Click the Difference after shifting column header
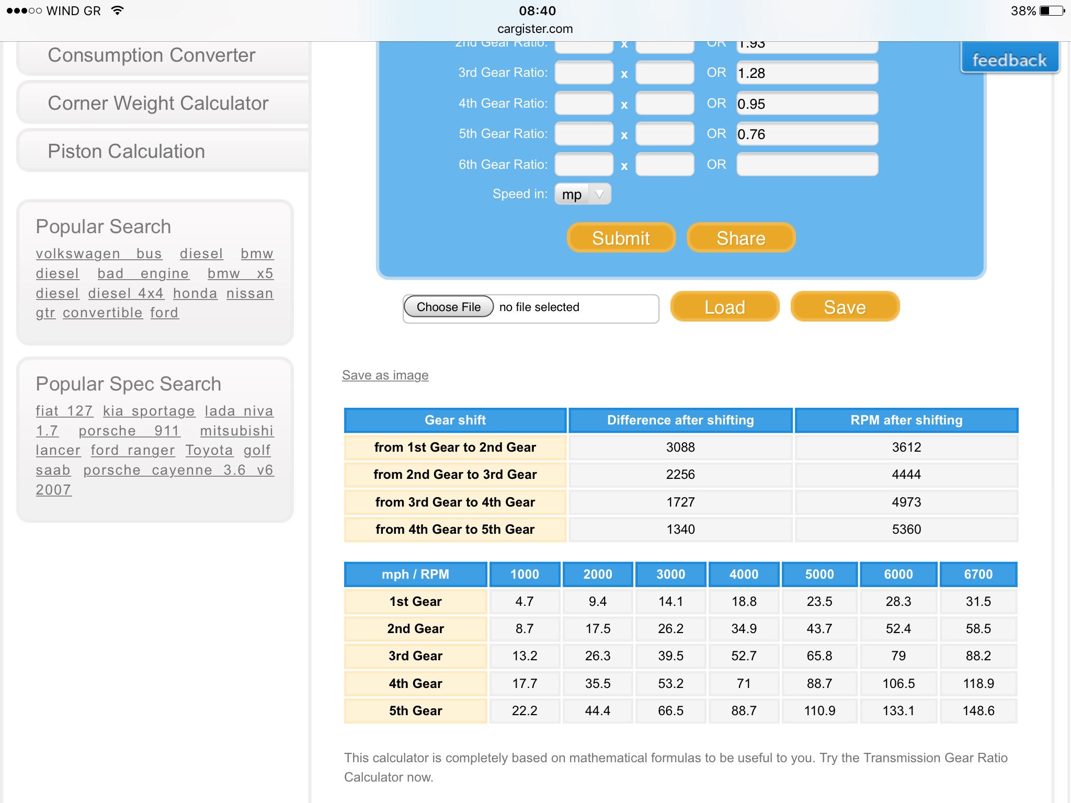Viewport: 1071px width, 803px height. (x=680, y=420)
